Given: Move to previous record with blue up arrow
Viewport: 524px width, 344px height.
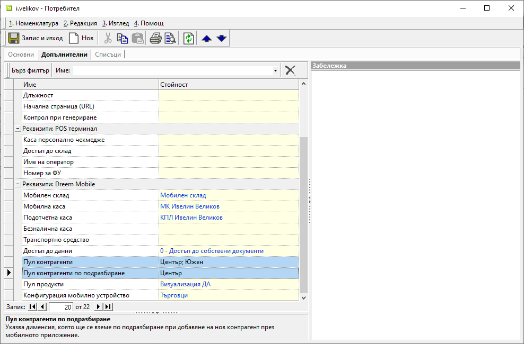Looking at the screenshot, I should click(x=207, y=38).
